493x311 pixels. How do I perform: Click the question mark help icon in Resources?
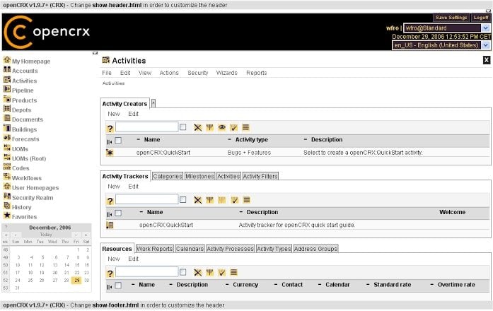(110, 274)
